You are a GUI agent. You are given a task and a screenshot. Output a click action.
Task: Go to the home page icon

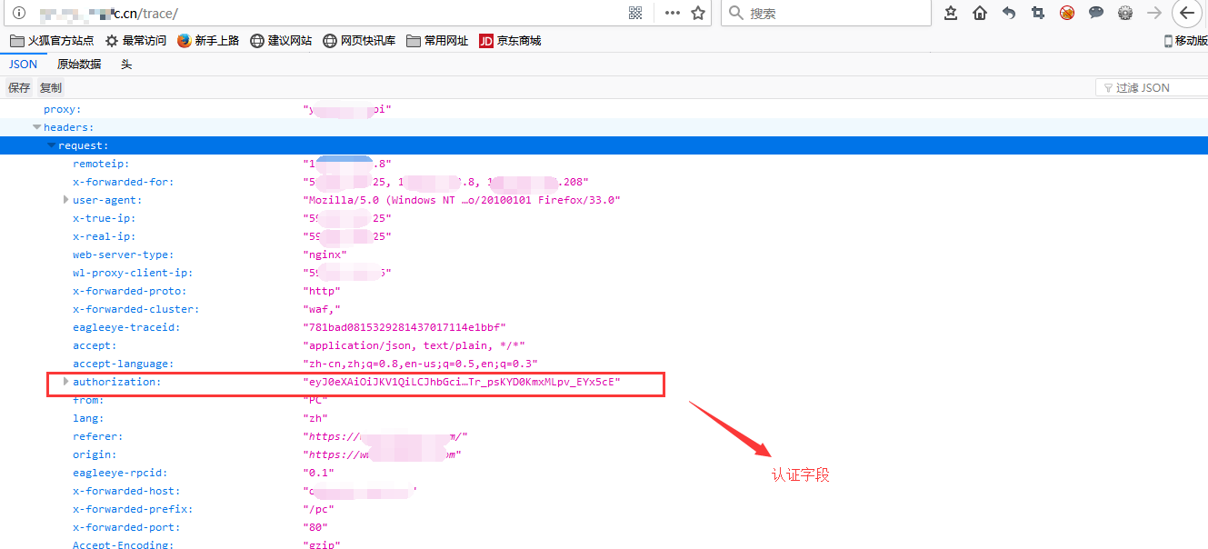pyautogui.click(x=980, y=13)
